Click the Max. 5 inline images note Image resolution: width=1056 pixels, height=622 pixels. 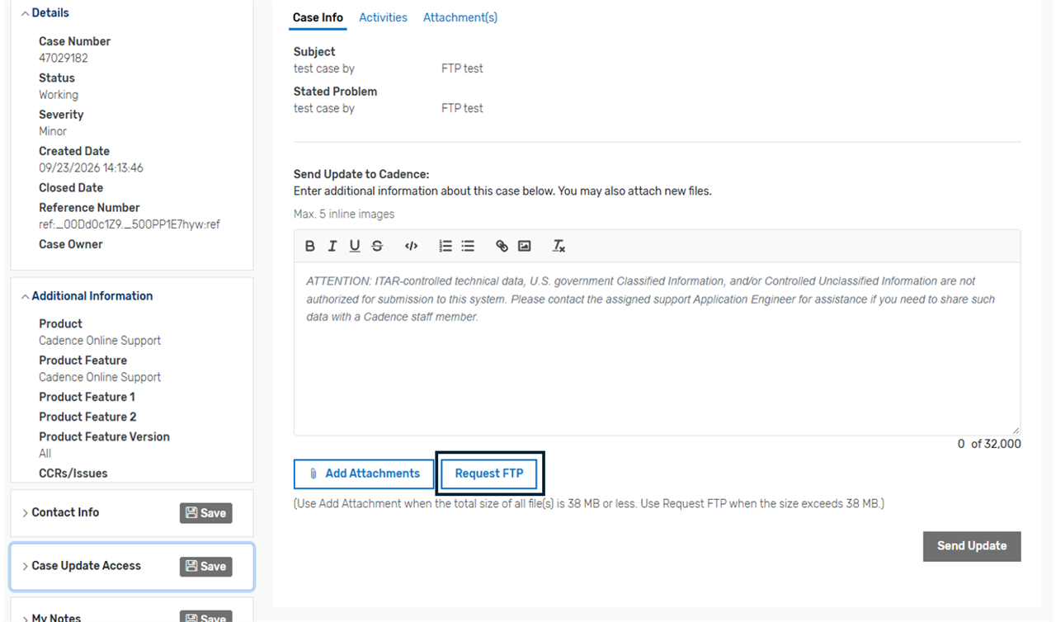pos(344,214)
